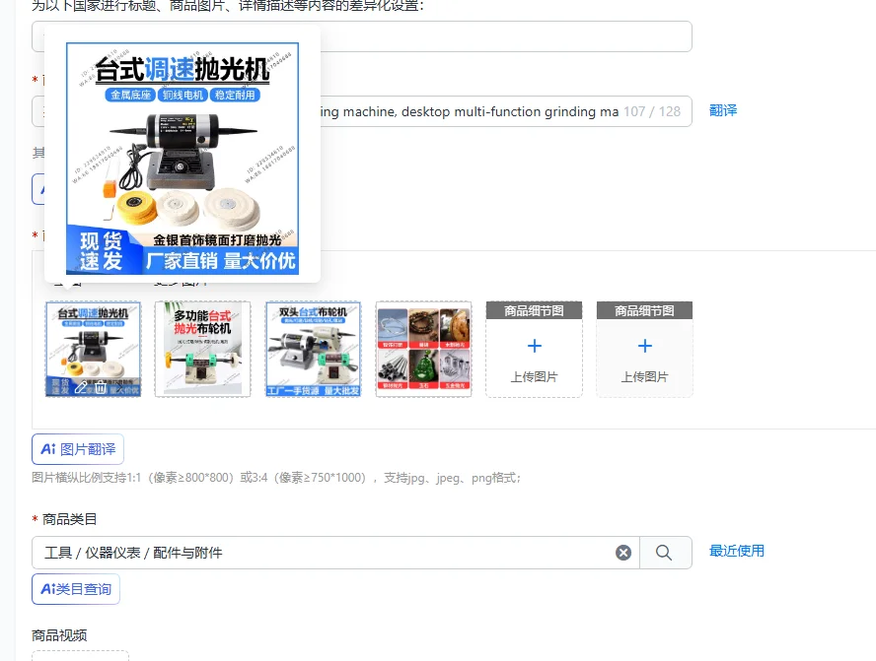876x661 pixels.
Task: Select the 双头台式布轮机 thumbnail
Action: [x=314, y=349]
